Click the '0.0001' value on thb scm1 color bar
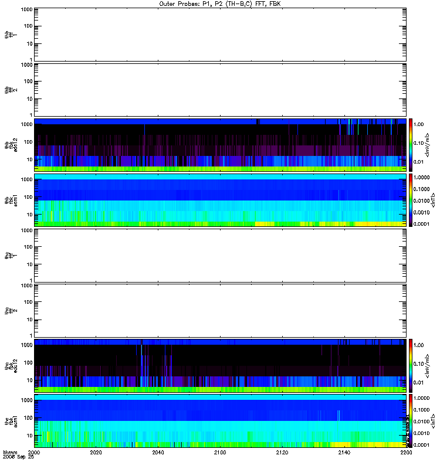This screenshot has height=469, width=440. pos(421,224)
